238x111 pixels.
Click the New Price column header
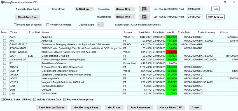click(x=171, y=33)
